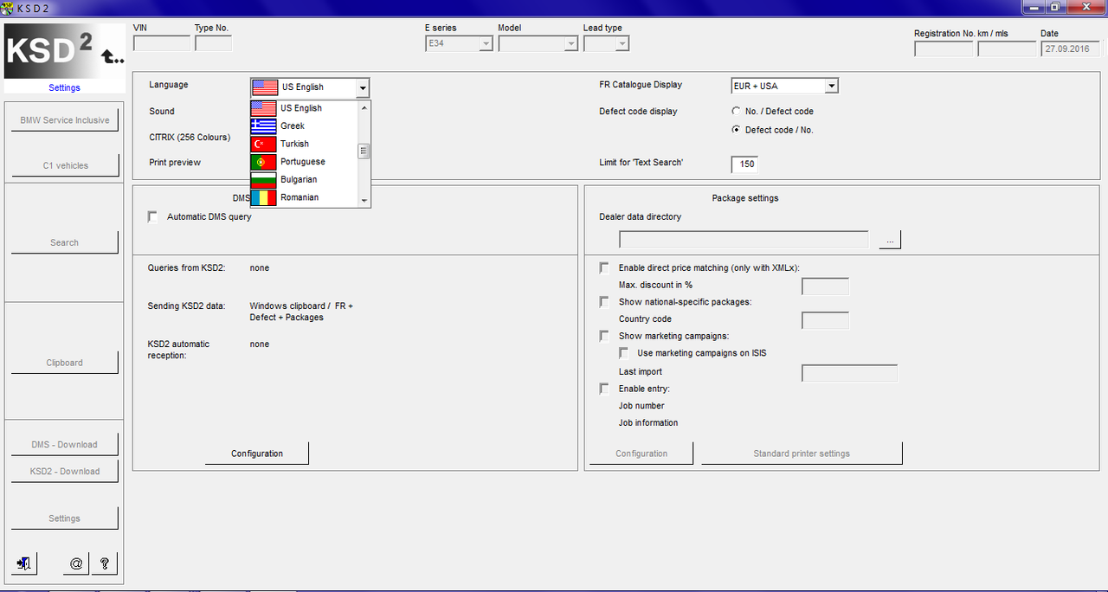Click the C1 vehicles button
Viewport: 1108px width, 592px height.
(x=65, y=165)
